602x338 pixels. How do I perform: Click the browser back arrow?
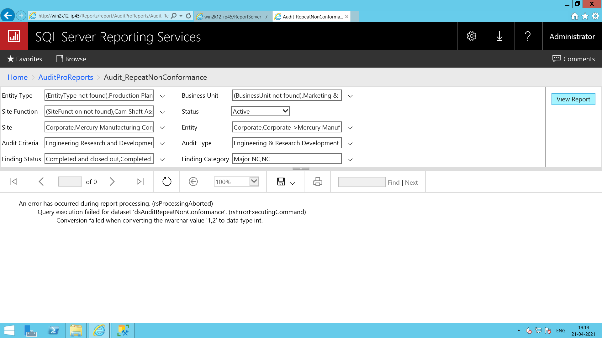(x=8, y=15)
